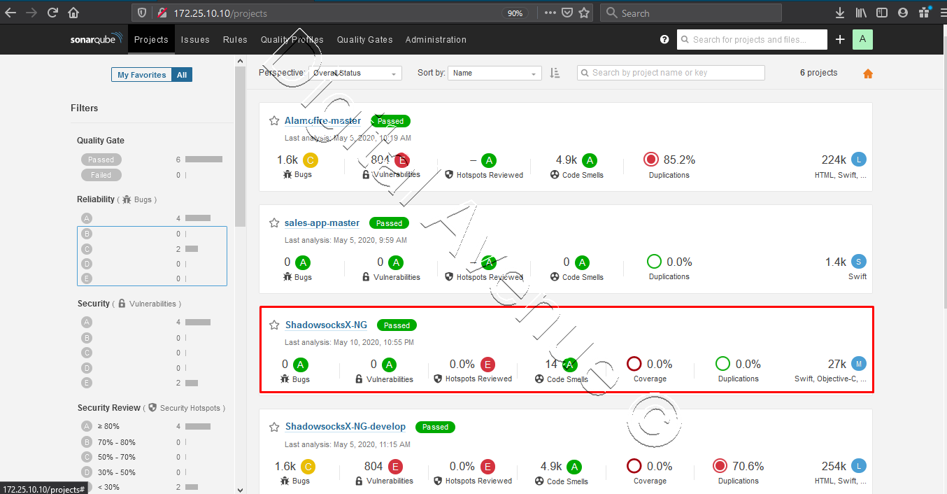Select the Issues menu item
The height and width of the screenshot is (494, 947).
click(x=195, y=39)
